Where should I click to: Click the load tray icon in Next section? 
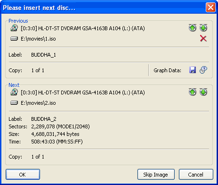point(203,92)
